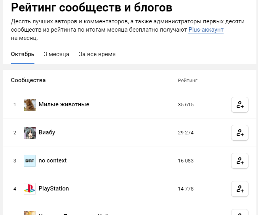The image size is (258, 215).
Task: Open the no context community link
Action: click(53, 160)
